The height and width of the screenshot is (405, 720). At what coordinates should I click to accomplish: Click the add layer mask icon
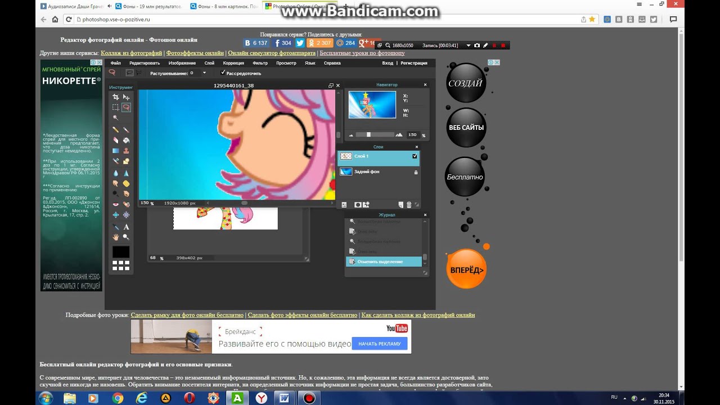click(x=358, y=205)
